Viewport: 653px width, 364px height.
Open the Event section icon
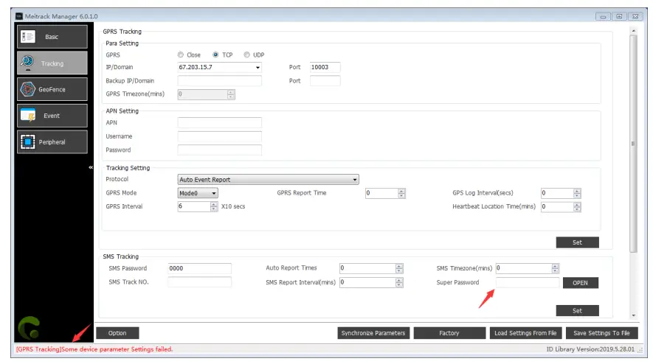point(28,115)
